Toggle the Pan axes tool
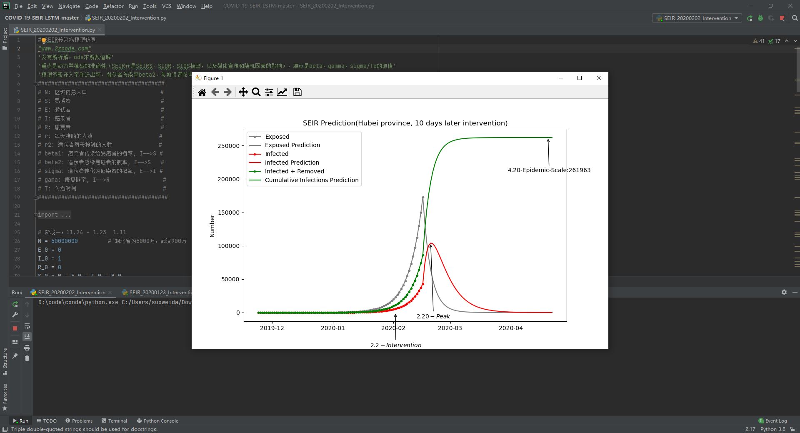The height and width of the screenshot is (433, 800). point(243,92)
